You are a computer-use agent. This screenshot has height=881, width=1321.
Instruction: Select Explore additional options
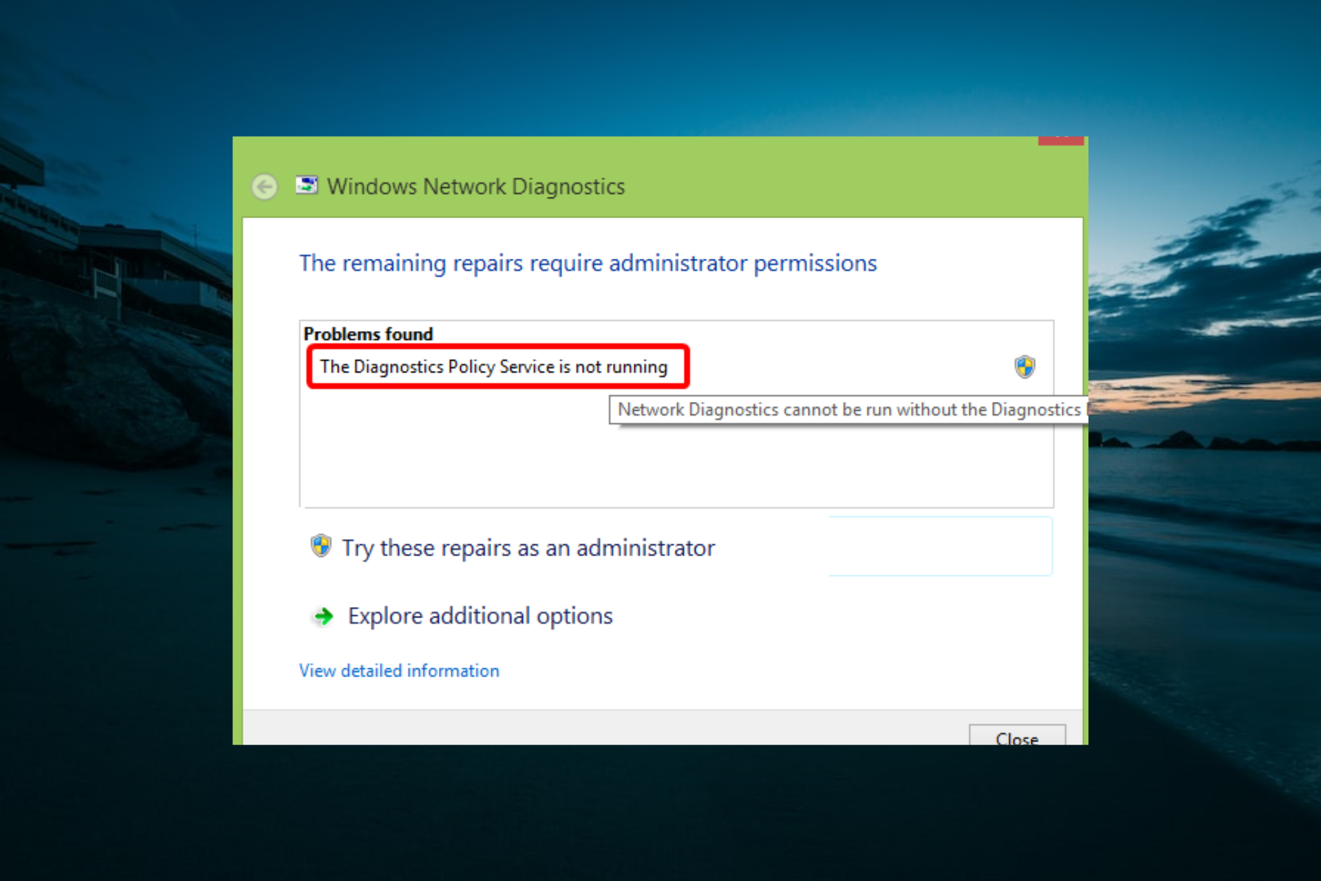[480, 616]
